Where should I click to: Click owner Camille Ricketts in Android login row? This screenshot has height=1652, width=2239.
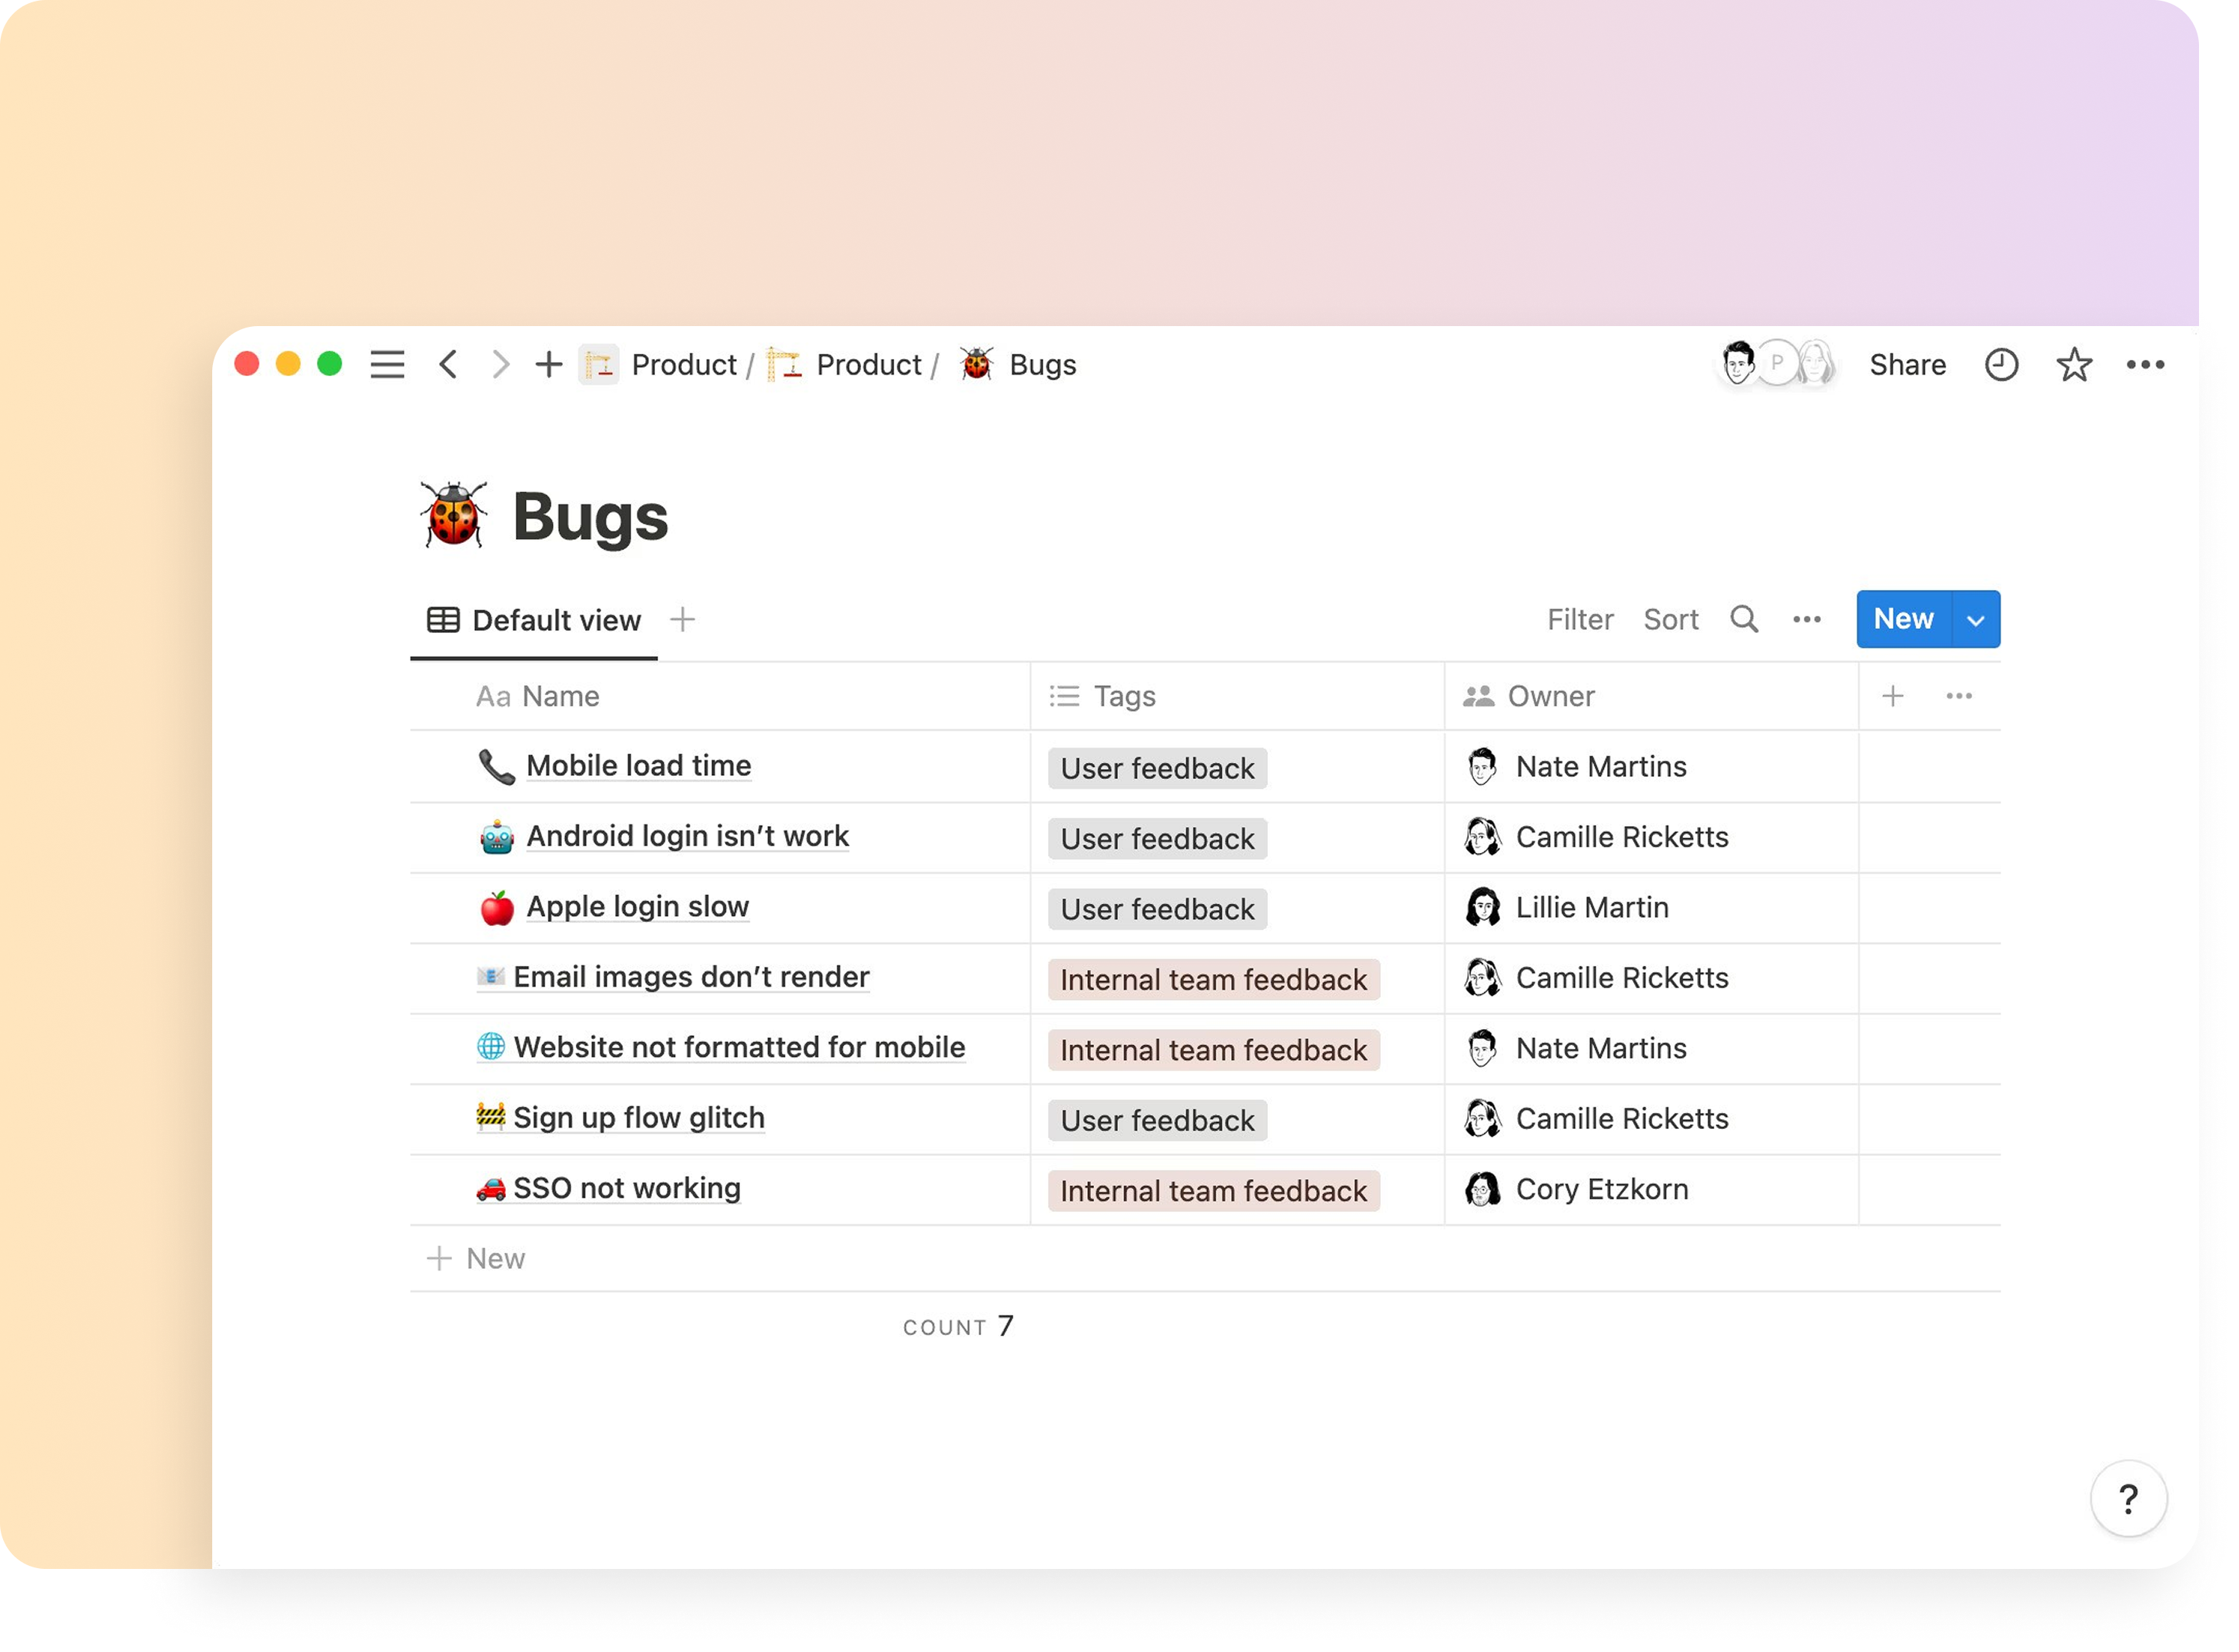[x=1597, y=837]
